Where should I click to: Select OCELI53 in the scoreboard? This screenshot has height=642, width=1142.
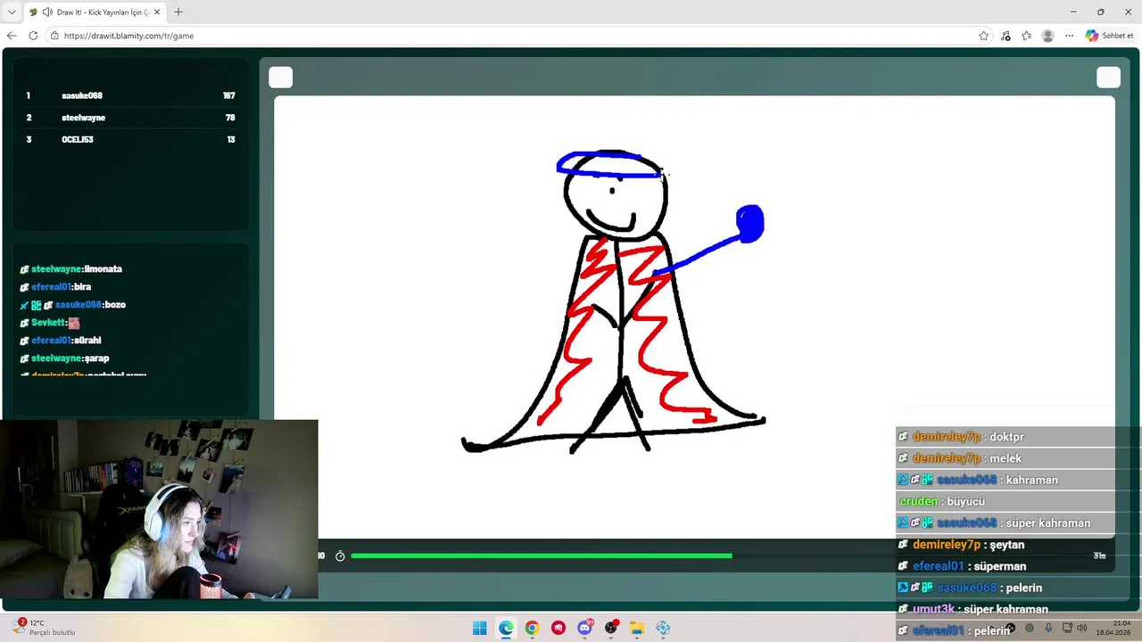point(78,139)
